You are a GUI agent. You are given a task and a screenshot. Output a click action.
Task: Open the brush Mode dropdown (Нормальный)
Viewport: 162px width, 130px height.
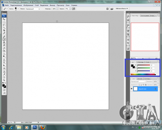click(33, 9)
